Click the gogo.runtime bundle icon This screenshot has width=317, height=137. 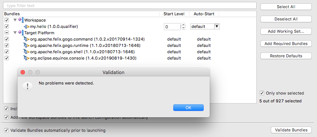pyautogui.click(x=26, y=45)
